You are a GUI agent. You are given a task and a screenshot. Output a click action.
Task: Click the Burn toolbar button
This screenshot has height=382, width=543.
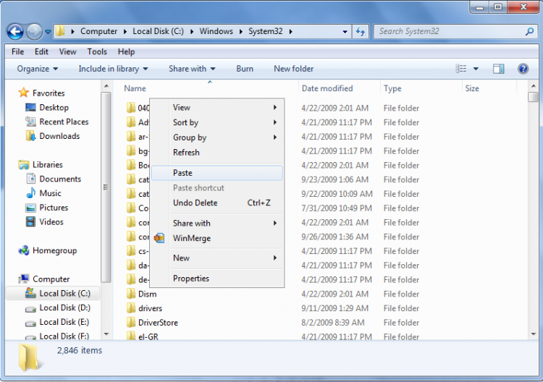245,69
